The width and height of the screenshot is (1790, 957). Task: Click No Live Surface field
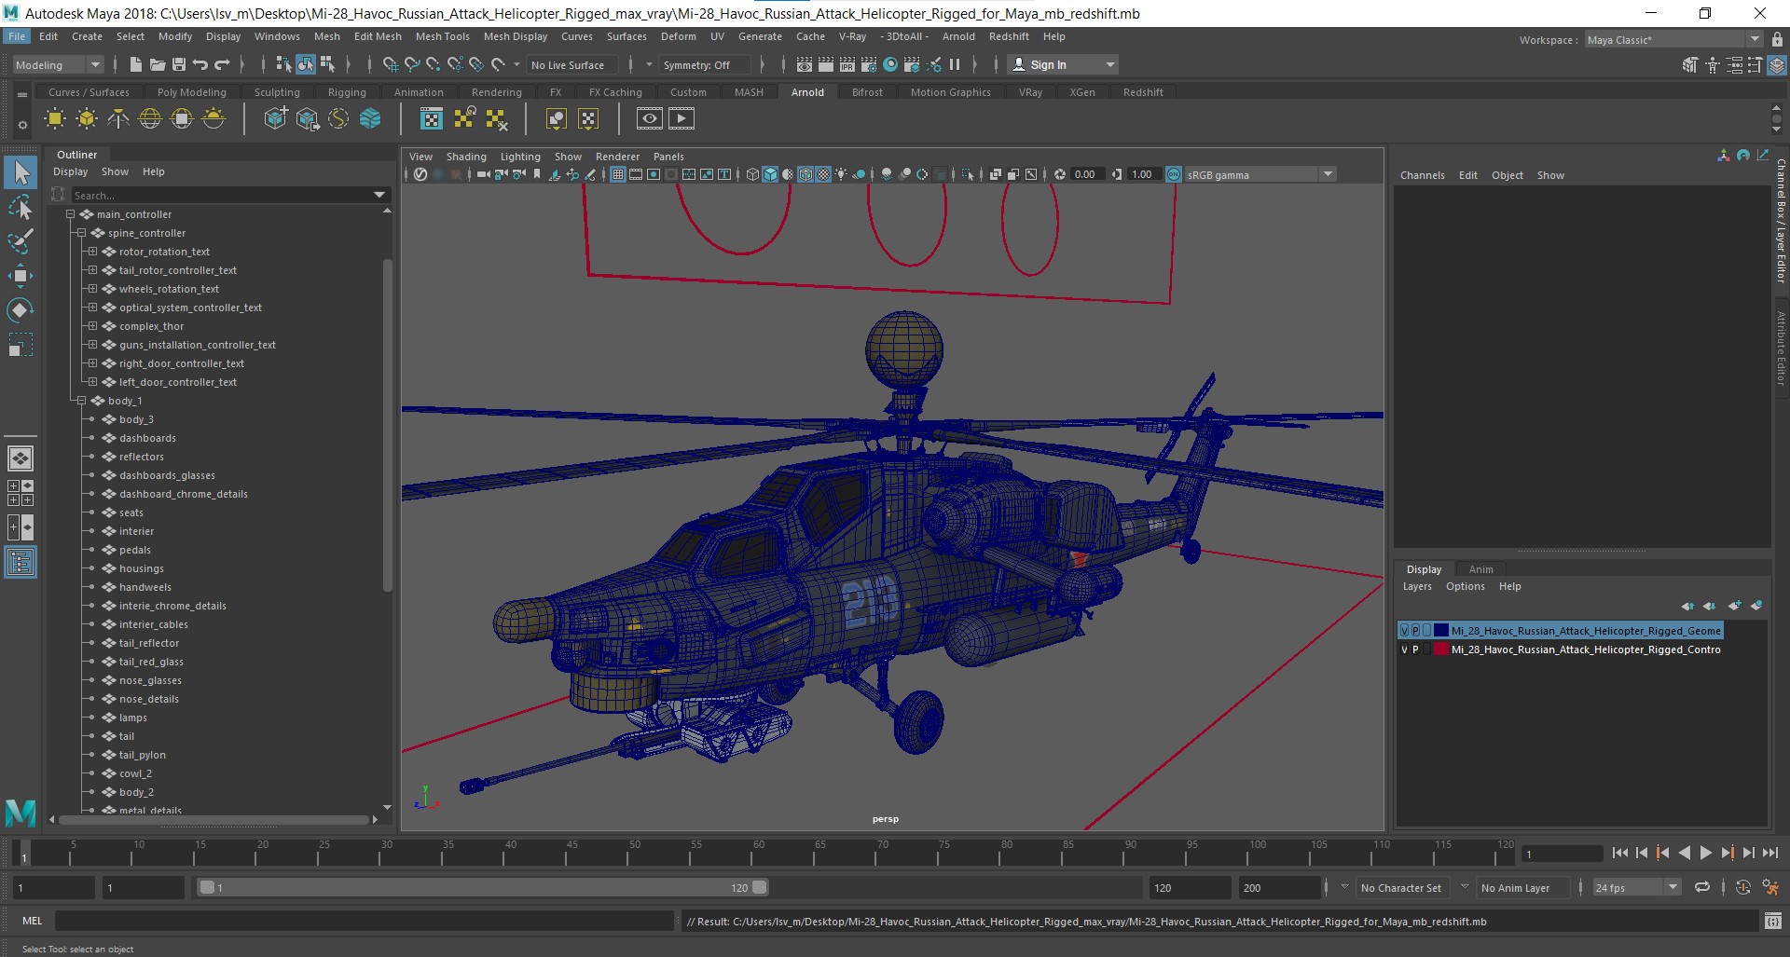[571, 64]
